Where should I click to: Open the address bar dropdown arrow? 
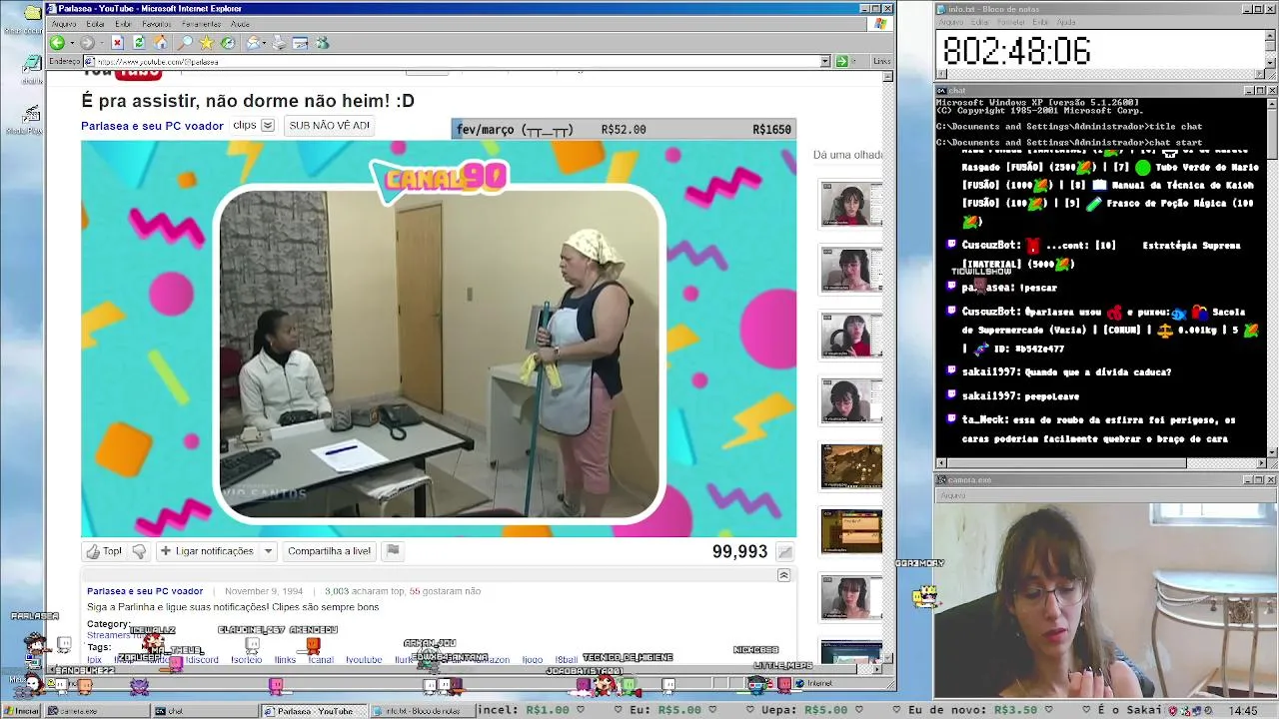point(825,62)
